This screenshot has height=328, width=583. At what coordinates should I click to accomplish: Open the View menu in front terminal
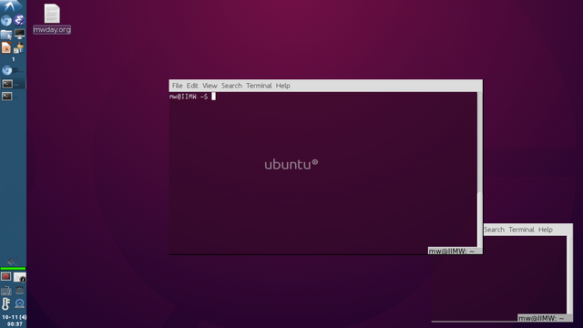click(210, 86)
